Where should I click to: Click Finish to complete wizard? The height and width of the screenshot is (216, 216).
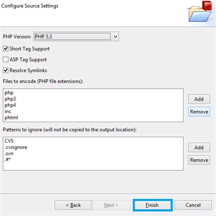153,205
